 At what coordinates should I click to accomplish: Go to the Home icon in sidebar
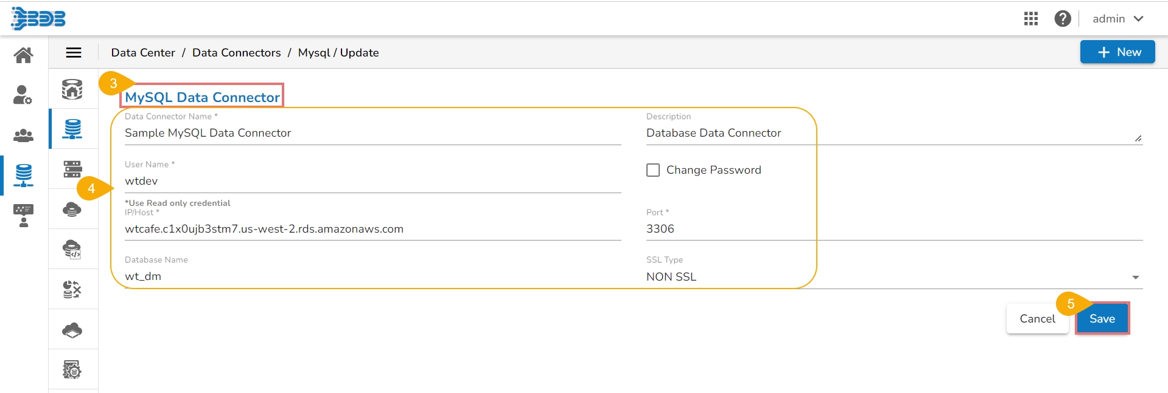click(x=23, y=55)
